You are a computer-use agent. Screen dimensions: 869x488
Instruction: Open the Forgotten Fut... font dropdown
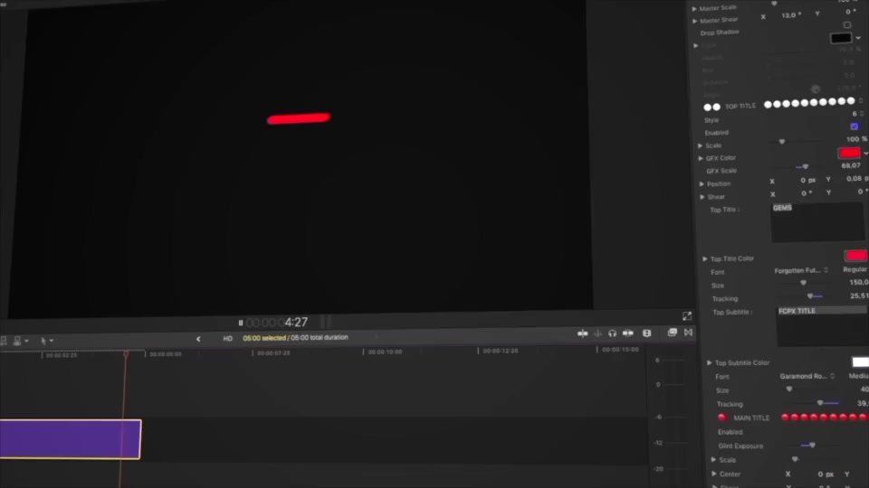click(x=801, y=270)
